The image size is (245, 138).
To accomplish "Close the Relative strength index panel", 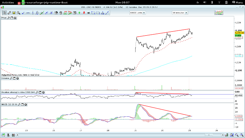I will pos(43,92).
